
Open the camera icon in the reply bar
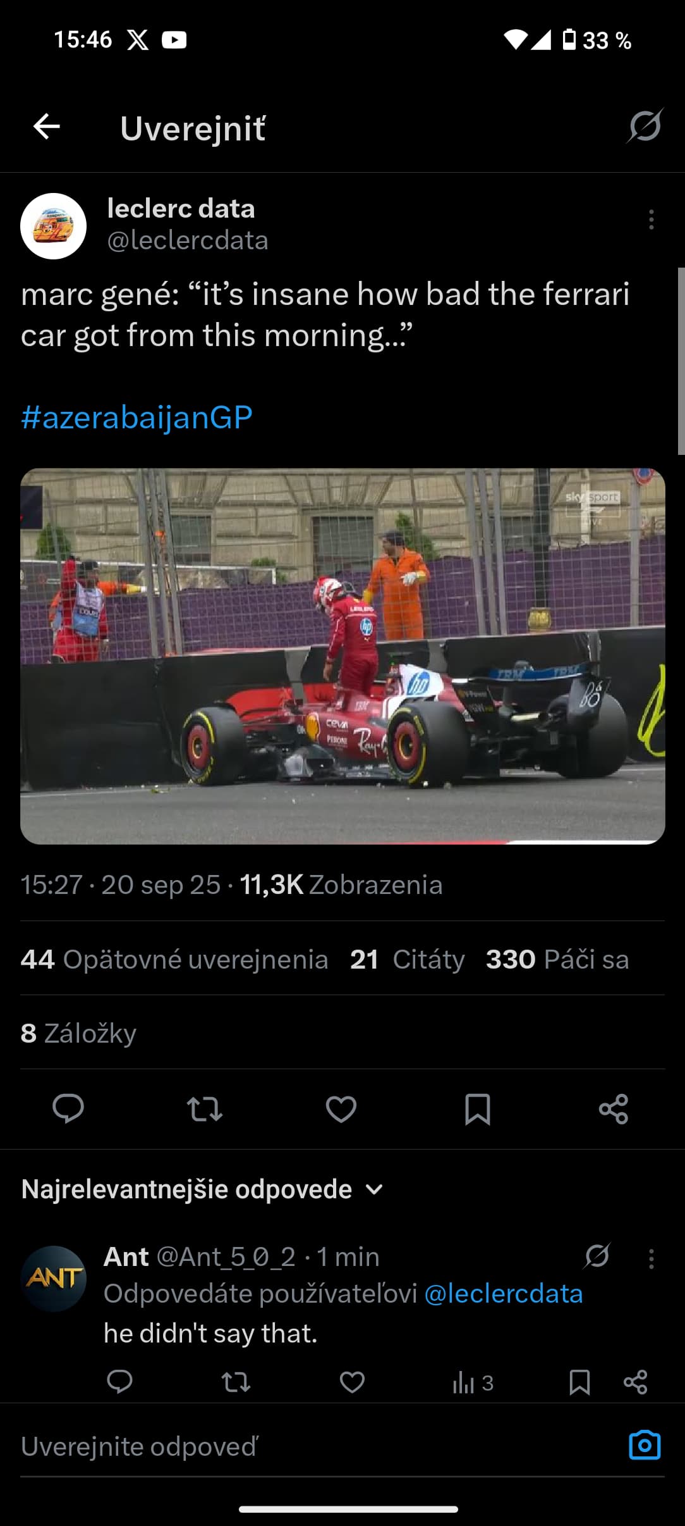645,1445
